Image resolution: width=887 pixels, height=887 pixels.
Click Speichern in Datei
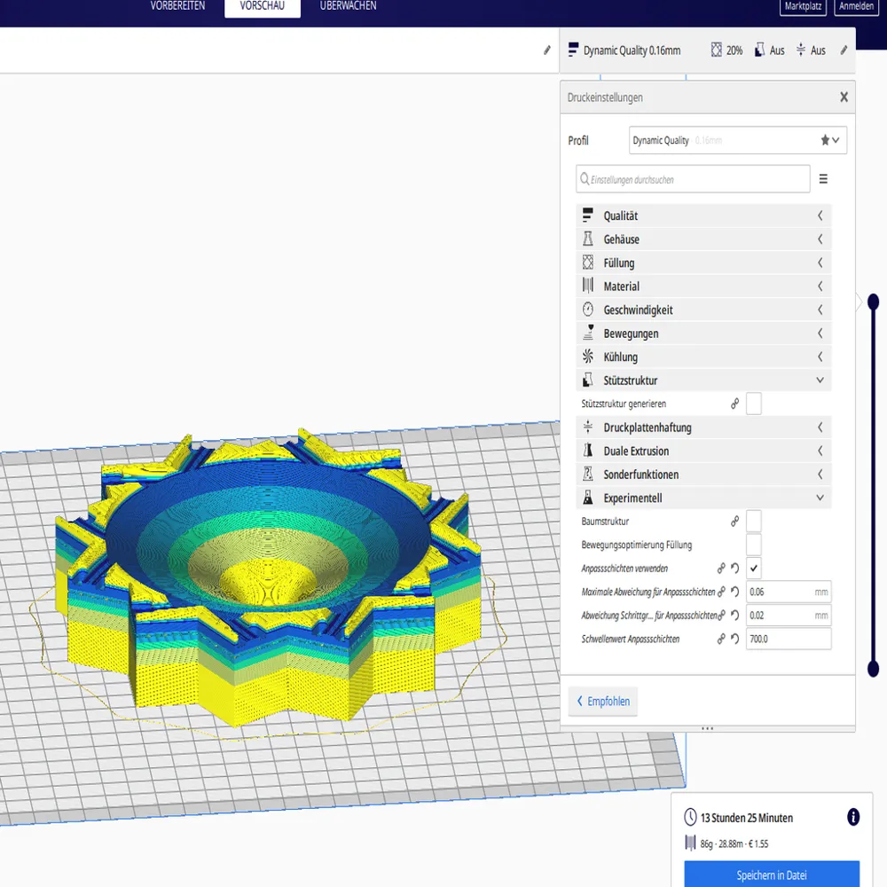[x=773, y=874]
